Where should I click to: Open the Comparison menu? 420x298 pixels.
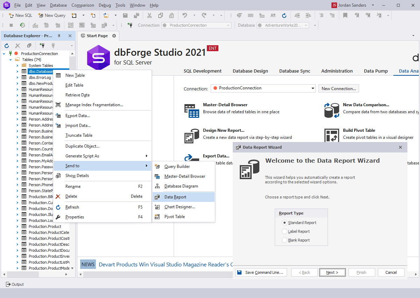[x=83, y=5]
